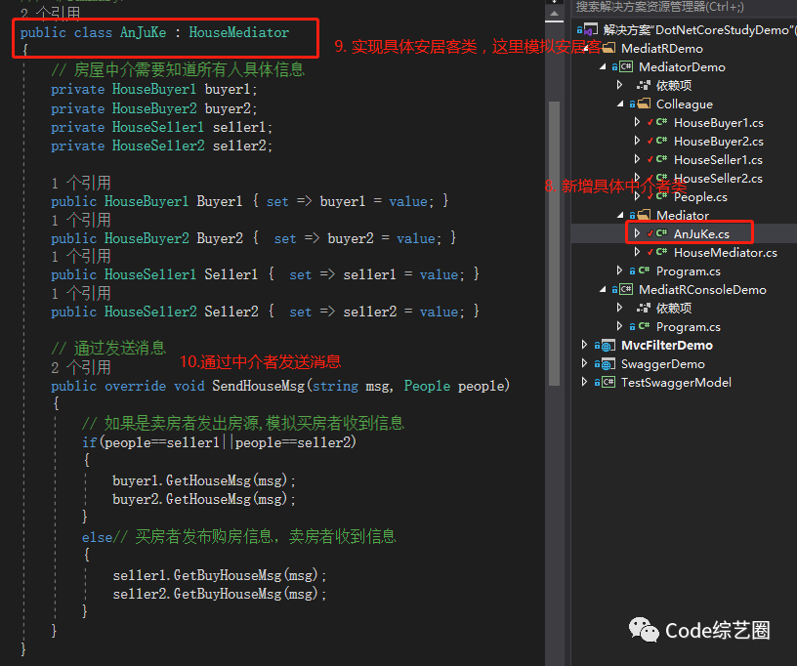Screen dimensions: 797x666
Task: Click the MvcFilterDemo web project icon
Action: tap(608, 346)
